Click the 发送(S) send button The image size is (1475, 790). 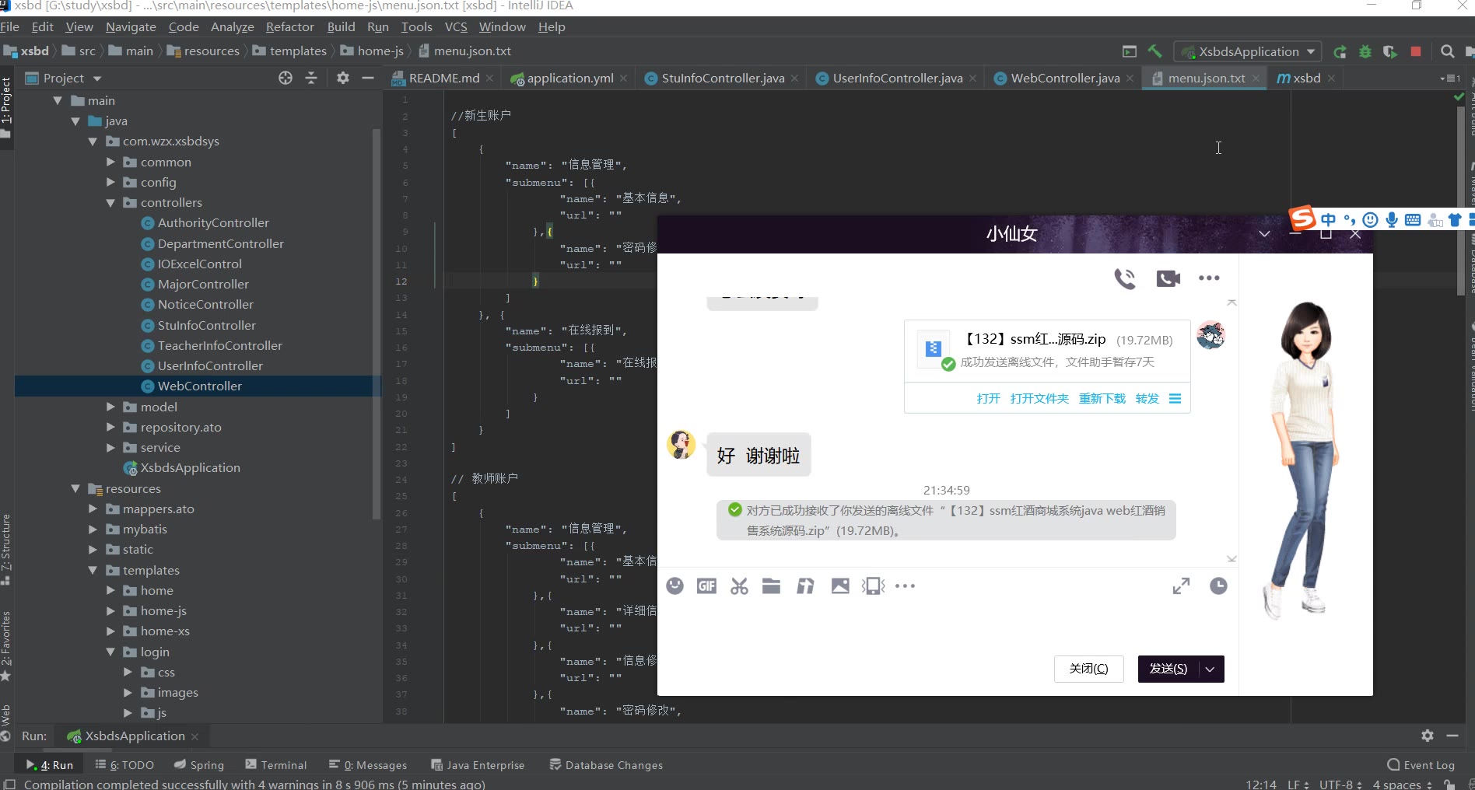pos(1168,669)
